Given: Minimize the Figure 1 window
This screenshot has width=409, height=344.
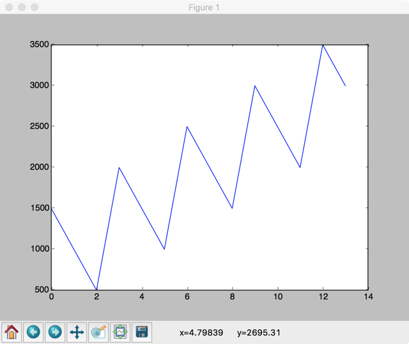Looking at the screenshot, I should point(22,7).
